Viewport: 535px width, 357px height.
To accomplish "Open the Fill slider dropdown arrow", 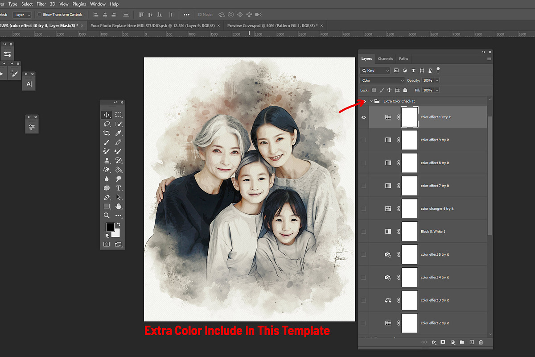I will (x=437, y=90).
